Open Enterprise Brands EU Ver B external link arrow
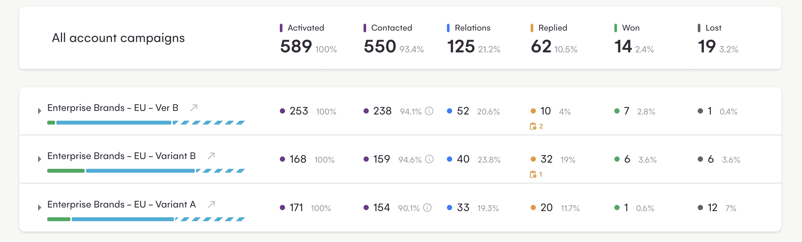 (194, 108)
